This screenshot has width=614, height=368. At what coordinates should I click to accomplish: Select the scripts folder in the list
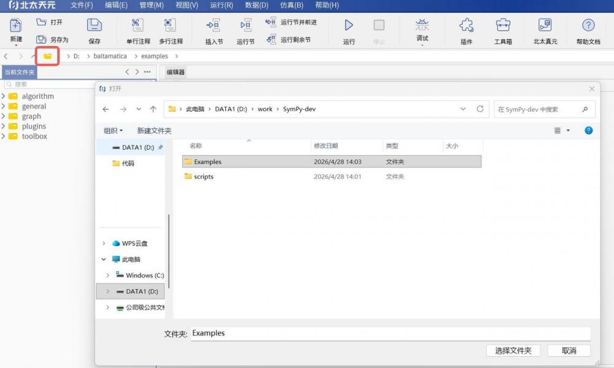(203, 177)
